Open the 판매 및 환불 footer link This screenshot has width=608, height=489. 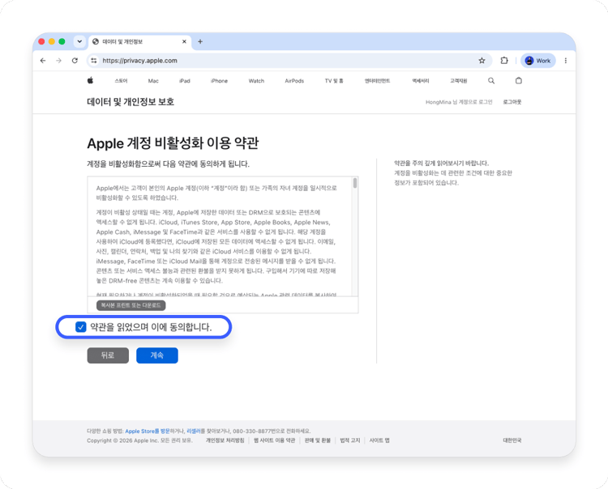pos(318,440)
